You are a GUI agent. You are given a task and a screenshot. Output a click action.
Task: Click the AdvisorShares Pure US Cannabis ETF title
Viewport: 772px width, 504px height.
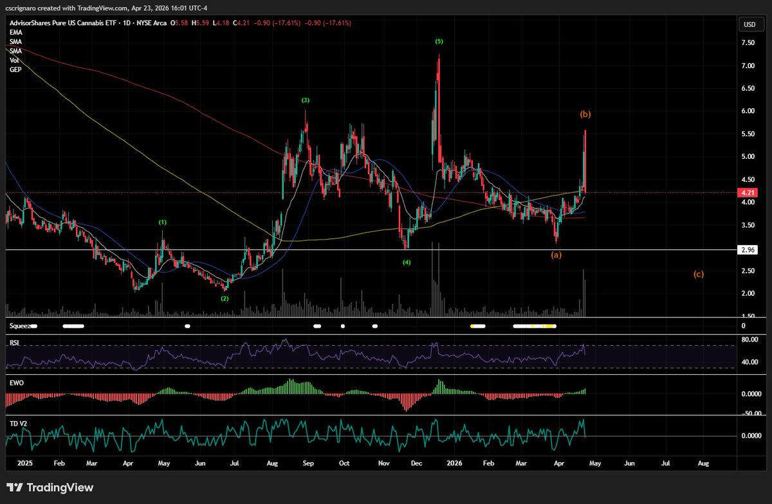63,22
